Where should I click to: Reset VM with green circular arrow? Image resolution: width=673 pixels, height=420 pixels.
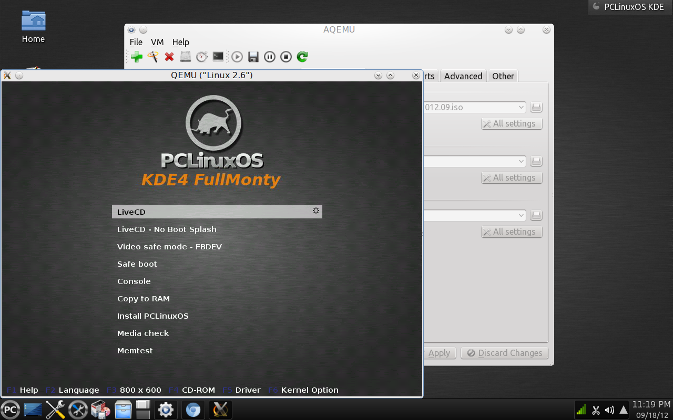[x=302, y=57]
